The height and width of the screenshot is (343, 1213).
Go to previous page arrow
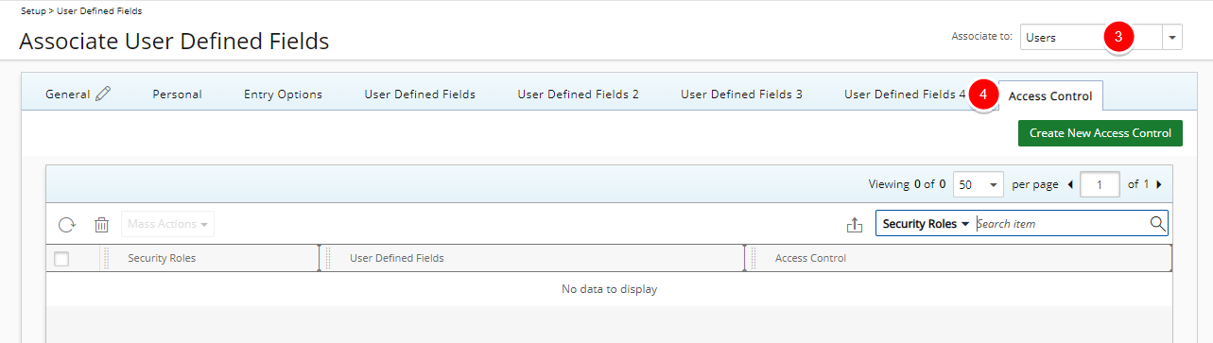1070,184
